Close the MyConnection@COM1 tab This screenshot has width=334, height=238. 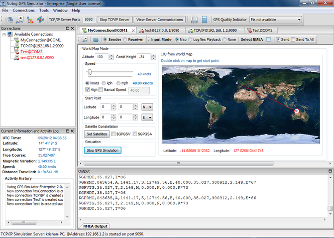coord(133,31)
